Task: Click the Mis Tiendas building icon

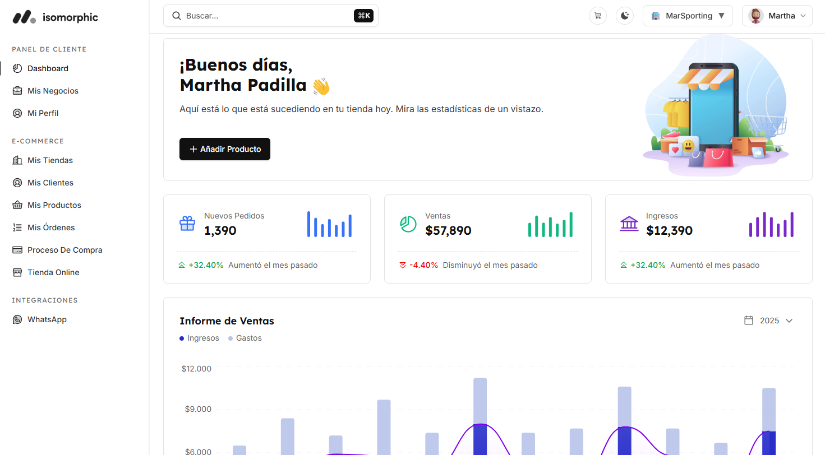Action: [17, 160]
